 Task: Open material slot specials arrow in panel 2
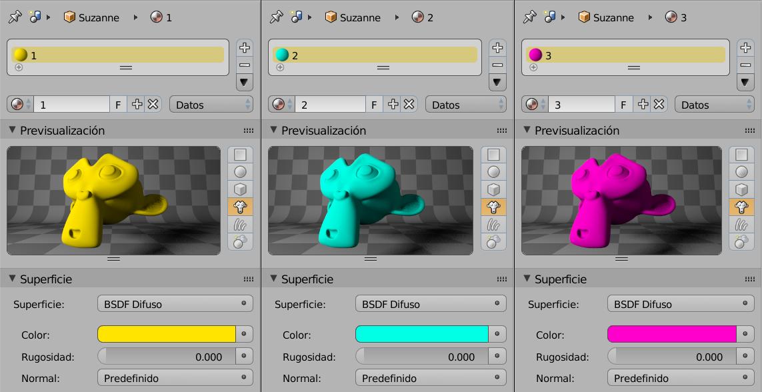[497, 83]
